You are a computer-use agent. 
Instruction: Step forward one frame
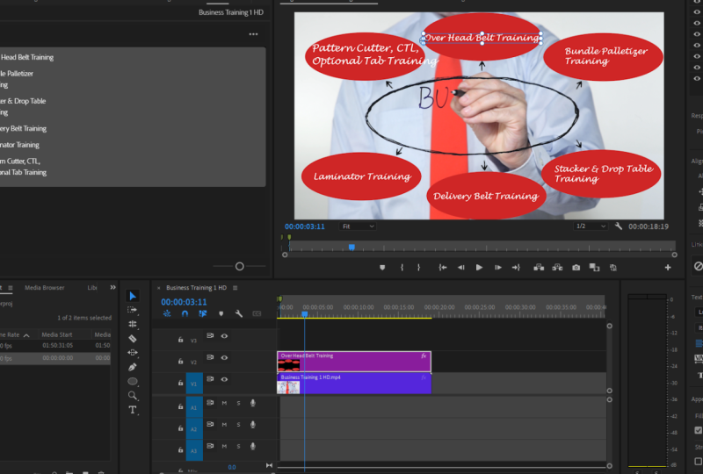(498, 268)
